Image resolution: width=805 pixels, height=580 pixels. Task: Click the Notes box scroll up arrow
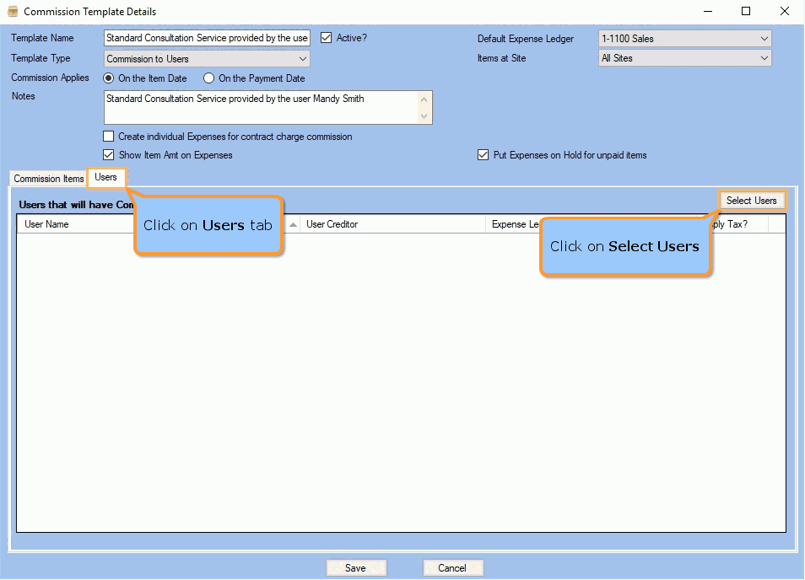pyautogui.click(x=424, y=99)
